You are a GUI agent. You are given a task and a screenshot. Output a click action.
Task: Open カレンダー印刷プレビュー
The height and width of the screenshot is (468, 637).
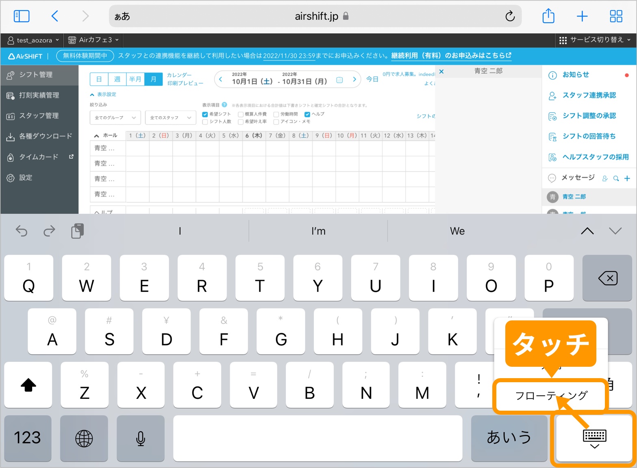tap(184, 79)
